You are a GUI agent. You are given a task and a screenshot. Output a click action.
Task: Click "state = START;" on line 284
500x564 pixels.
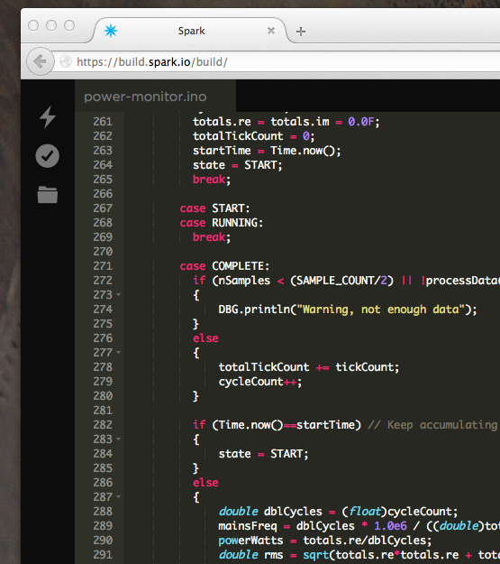pyautogui.click(x=263, y=454)
